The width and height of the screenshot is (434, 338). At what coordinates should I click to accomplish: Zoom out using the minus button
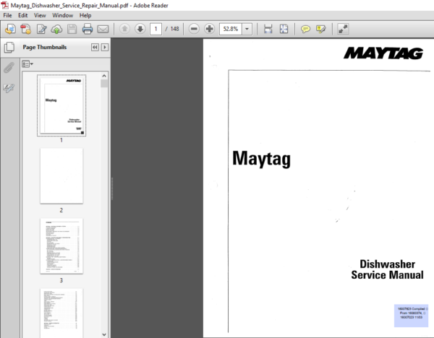[x=194, y=29]
